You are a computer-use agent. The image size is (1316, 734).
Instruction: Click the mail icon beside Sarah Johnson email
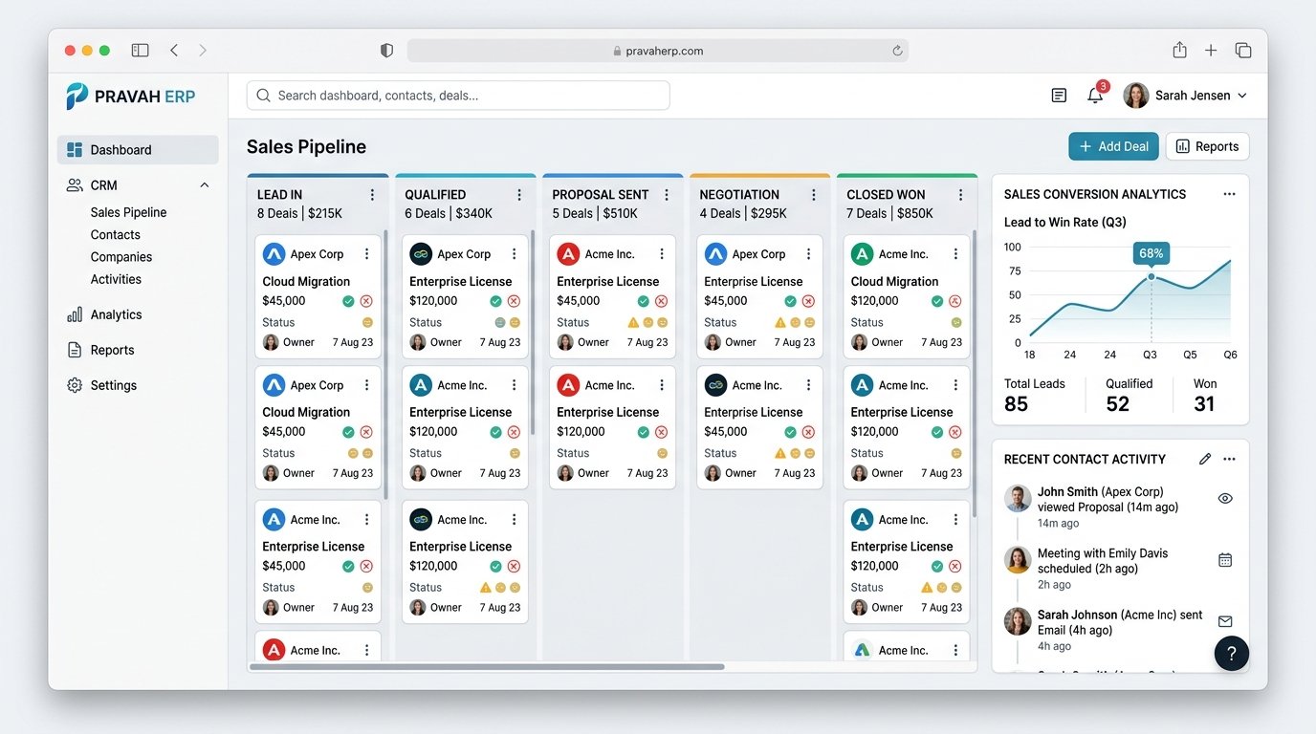[1225, 621]
